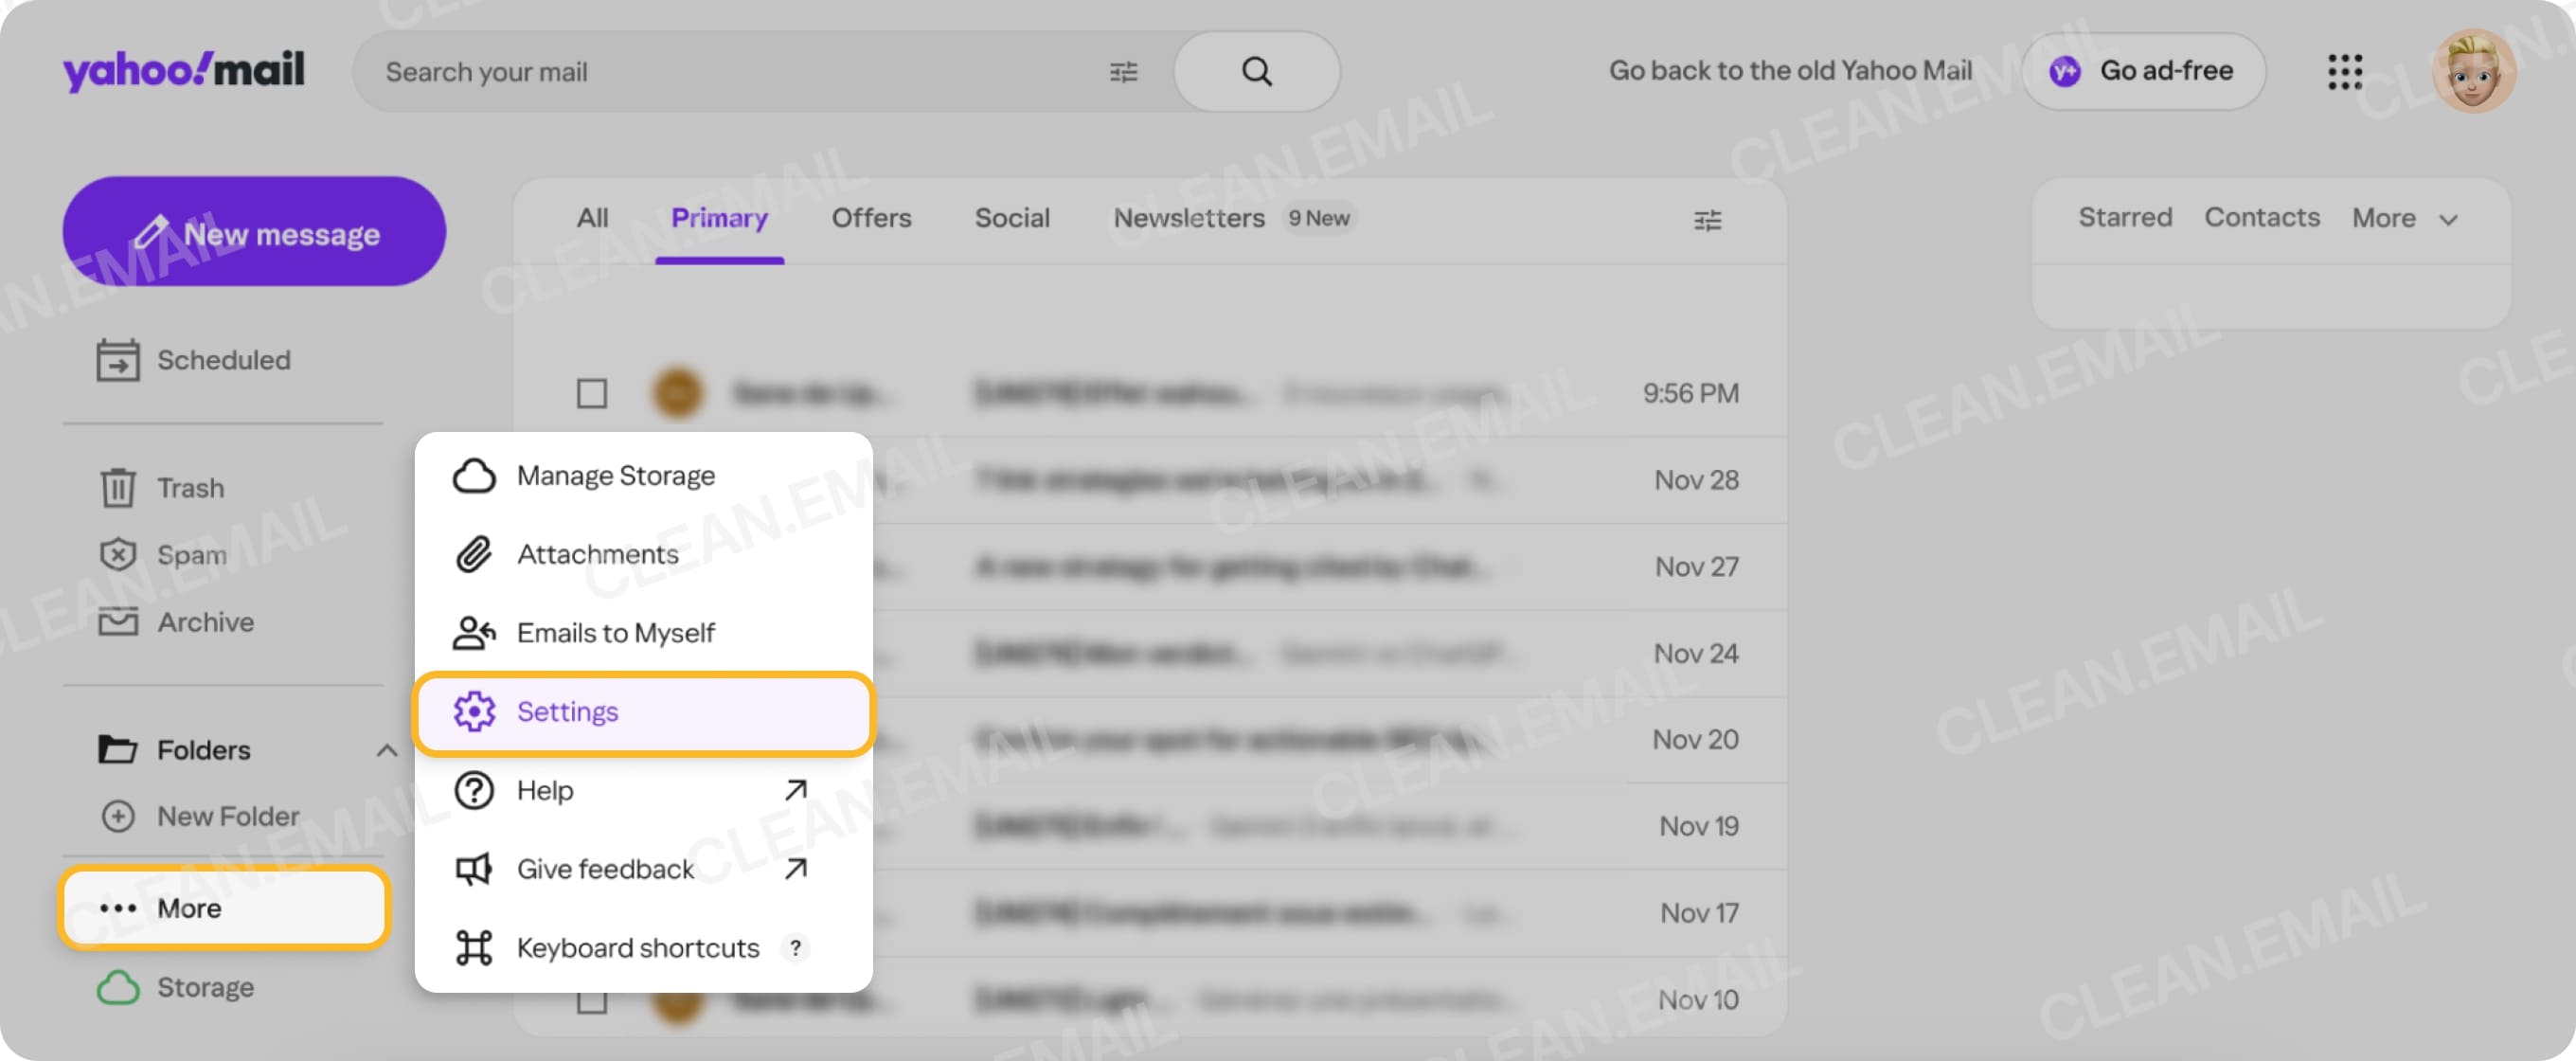Switch to the Newsletters tab
Viewport: 2576px width, 1061px height.
(1189, 218)
